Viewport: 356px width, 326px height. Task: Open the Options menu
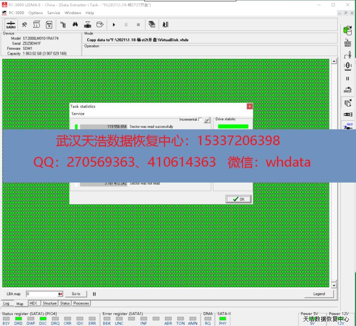point(36,13)
